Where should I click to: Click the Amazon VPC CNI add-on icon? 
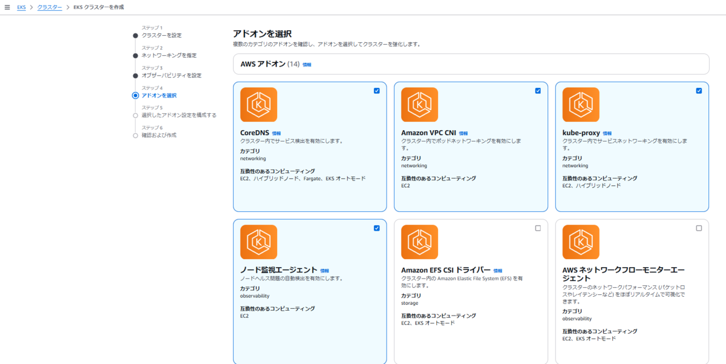tap(419, 105)
